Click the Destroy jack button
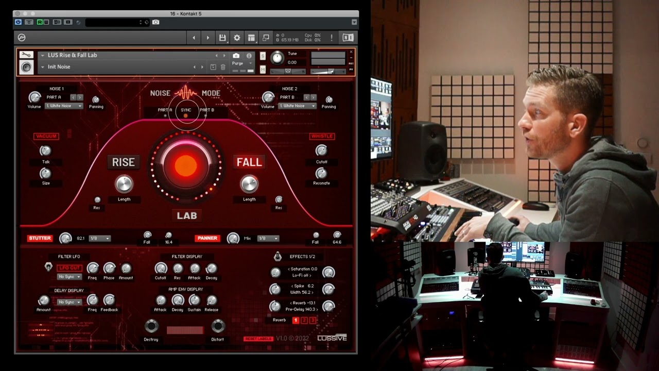 (x=151, y=326)
